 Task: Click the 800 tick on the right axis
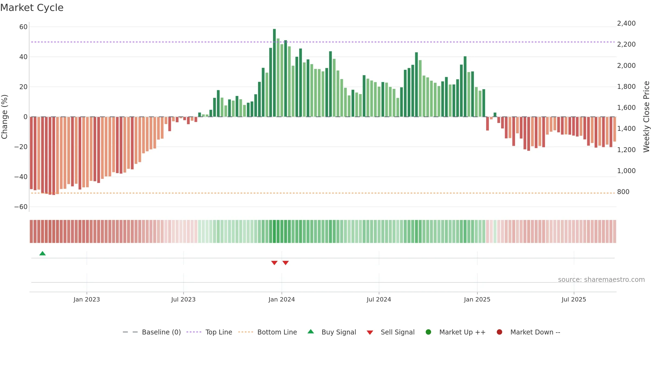pyautogui.click(x=623, y=192)
